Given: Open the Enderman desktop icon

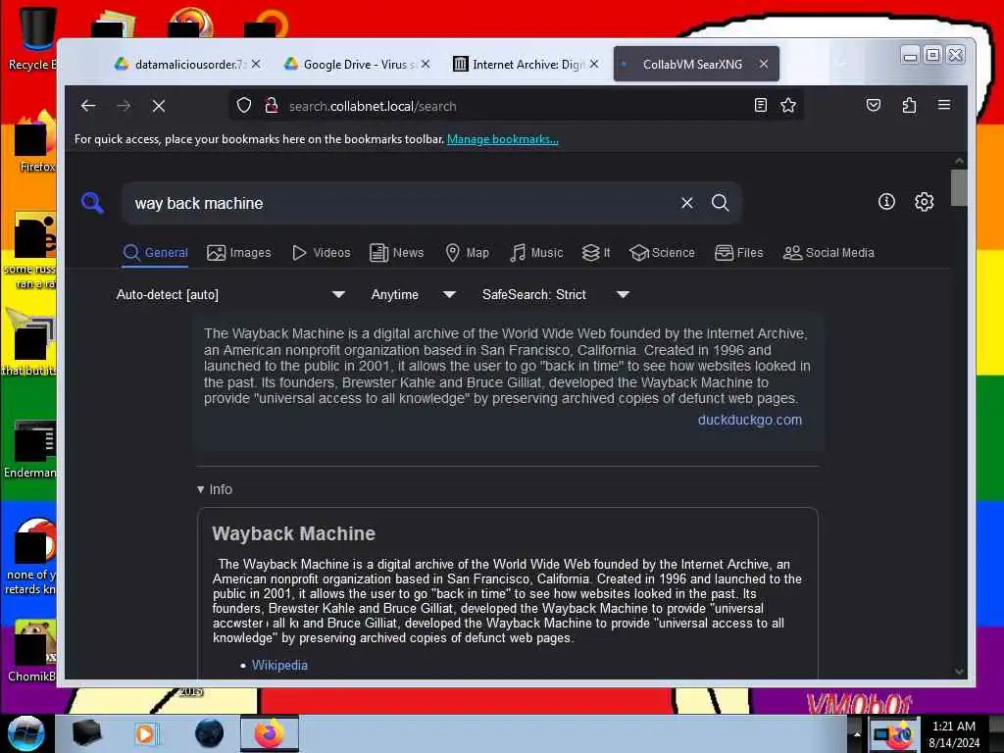Looking at the screenshot, I should click(x=30, y=448).
